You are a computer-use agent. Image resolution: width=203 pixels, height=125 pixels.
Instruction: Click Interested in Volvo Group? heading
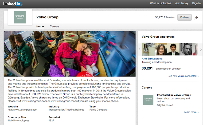pos(174,95)
